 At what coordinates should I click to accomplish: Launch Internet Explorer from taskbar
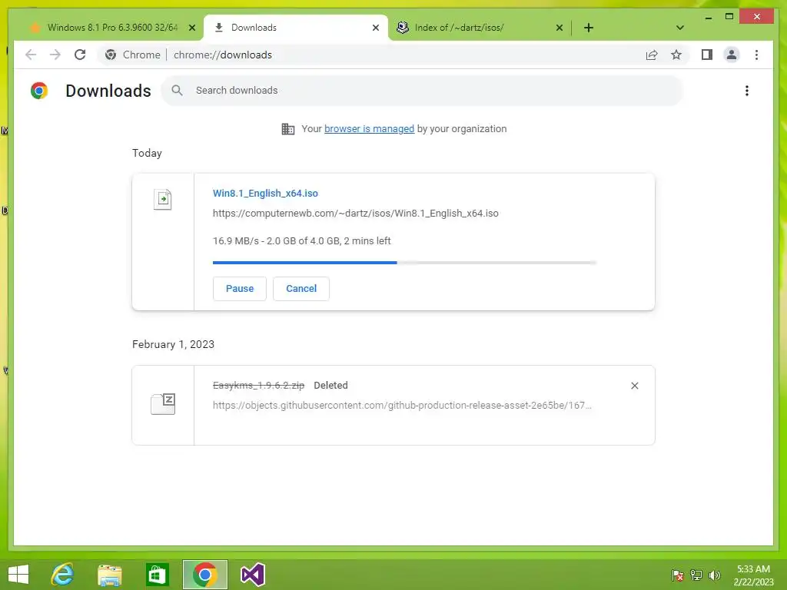tap(63, 575)
